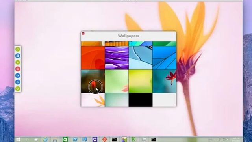252x142 pixels.
Task: Pick the solid white wallpaper
Action: 164,100
